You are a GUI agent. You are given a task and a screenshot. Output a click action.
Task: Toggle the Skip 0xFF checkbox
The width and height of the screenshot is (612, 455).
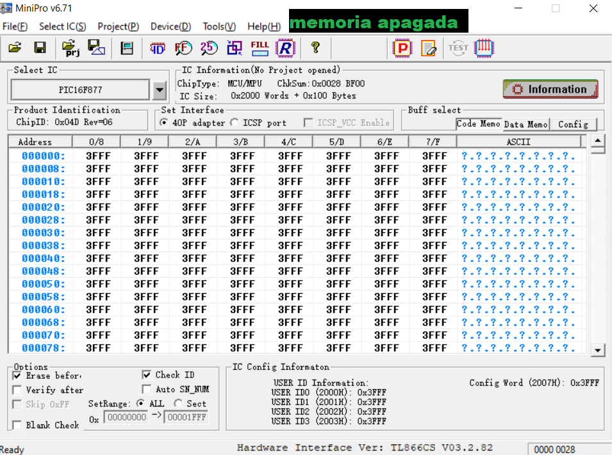pyautogui.click(x=17, y=404)
